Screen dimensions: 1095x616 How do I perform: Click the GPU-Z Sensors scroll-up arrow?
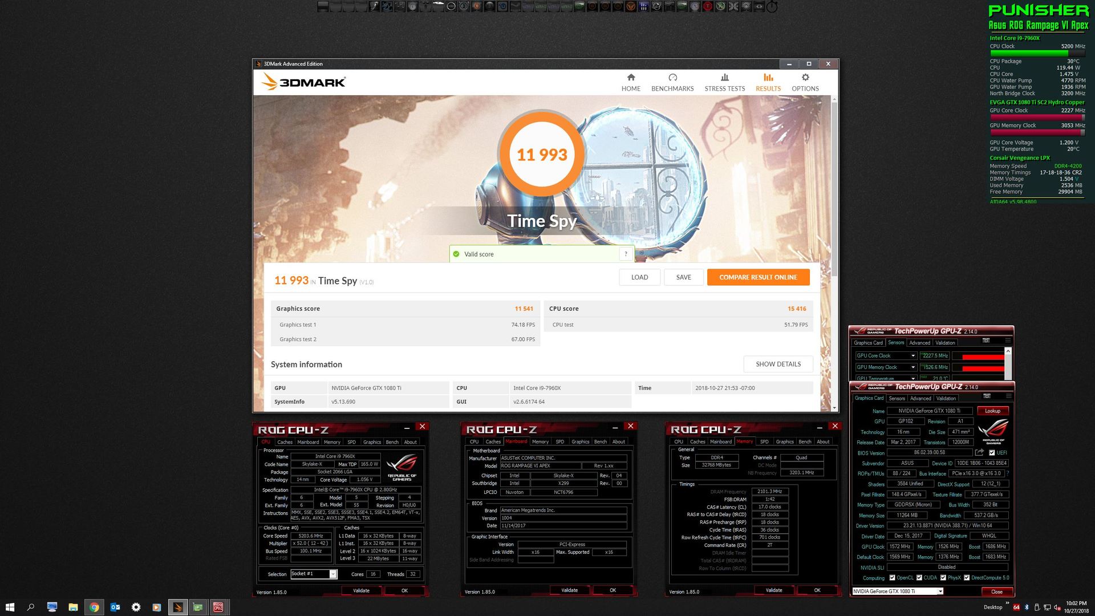[x=1008, y=351]
